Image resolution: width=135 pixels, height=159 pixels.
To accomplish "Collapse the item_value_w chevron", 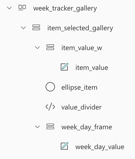I will (37, 47).
